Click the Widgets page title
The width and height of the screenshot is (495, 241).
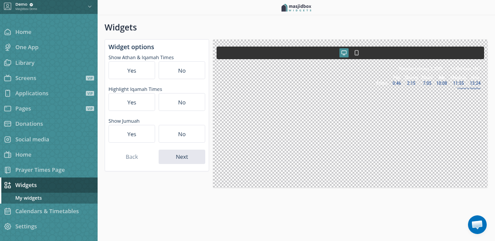[x=121, y=27]
